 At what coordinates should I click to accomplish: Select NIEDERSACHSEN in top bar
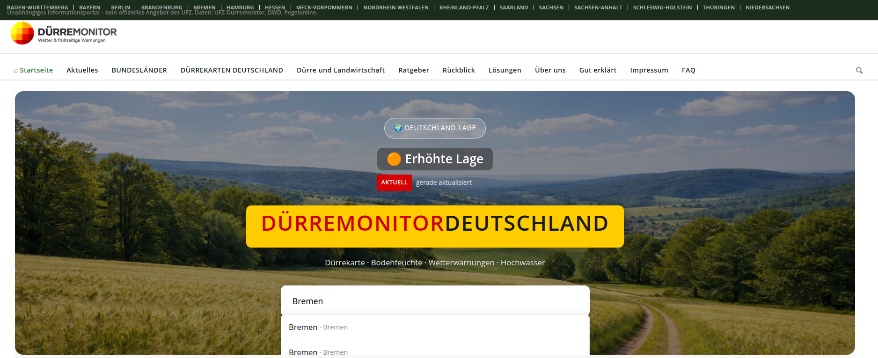[768, 7]
